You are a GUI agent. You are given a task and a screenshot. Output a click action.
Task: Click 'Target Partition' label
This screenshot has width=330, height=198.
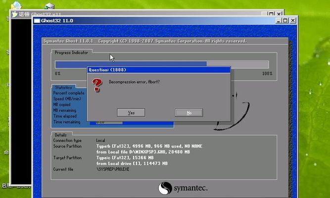click(x=67, y=157)
